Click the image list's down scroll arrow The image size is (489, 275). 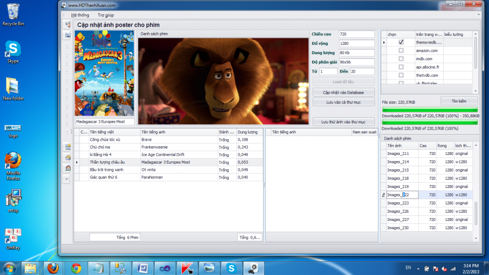[476, 239]
